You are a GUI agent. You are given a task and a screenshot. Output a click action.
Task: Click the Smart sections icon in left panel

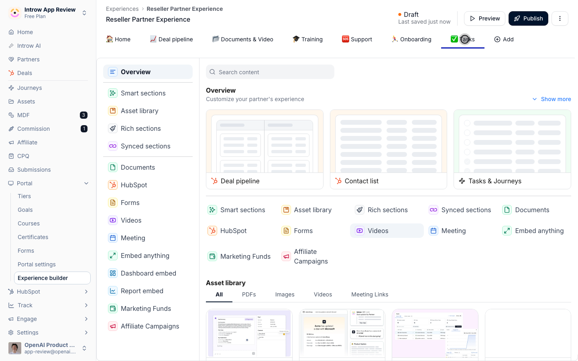click(x=113, y=93)
